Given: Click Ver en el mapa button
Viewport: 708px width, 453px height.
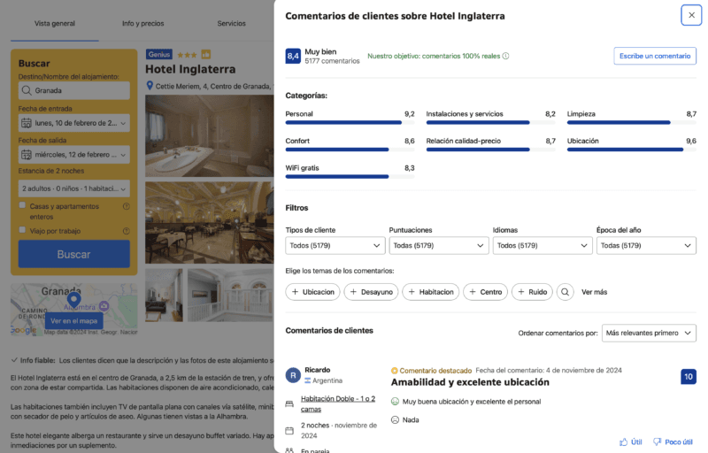Looking at the screenshot, I should point(74,321).
